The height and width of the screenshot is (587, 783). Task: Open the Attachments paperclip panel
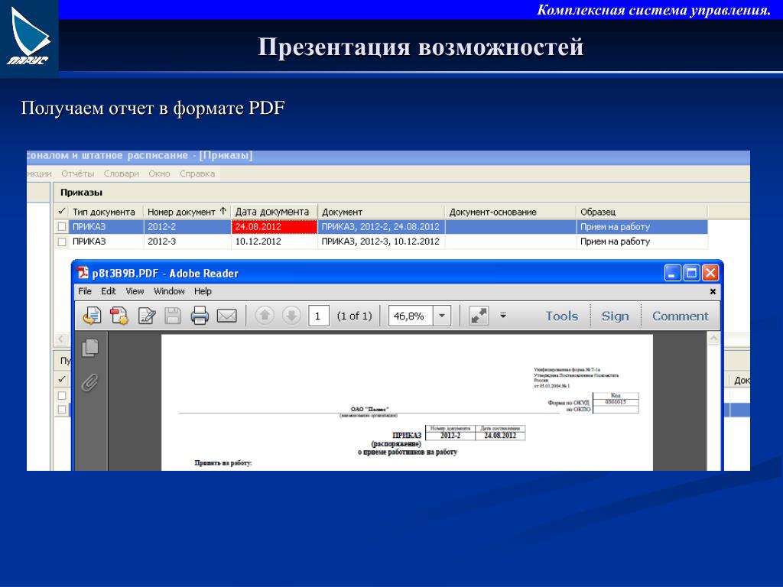(x=90, y=381)
